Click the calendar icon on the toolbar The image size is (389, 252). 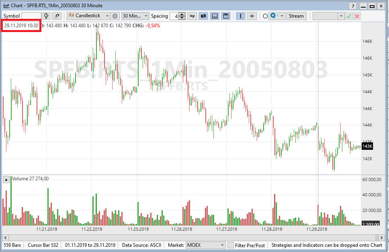pyautogui.click(x=225, y=16)
